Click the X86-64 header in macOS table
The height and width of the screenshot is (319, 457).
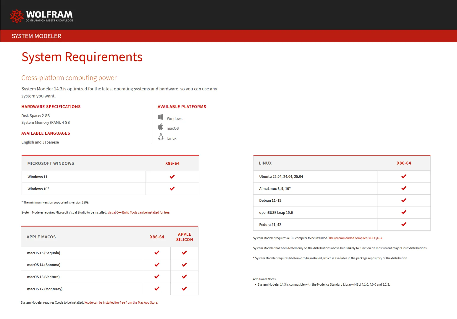157,237
